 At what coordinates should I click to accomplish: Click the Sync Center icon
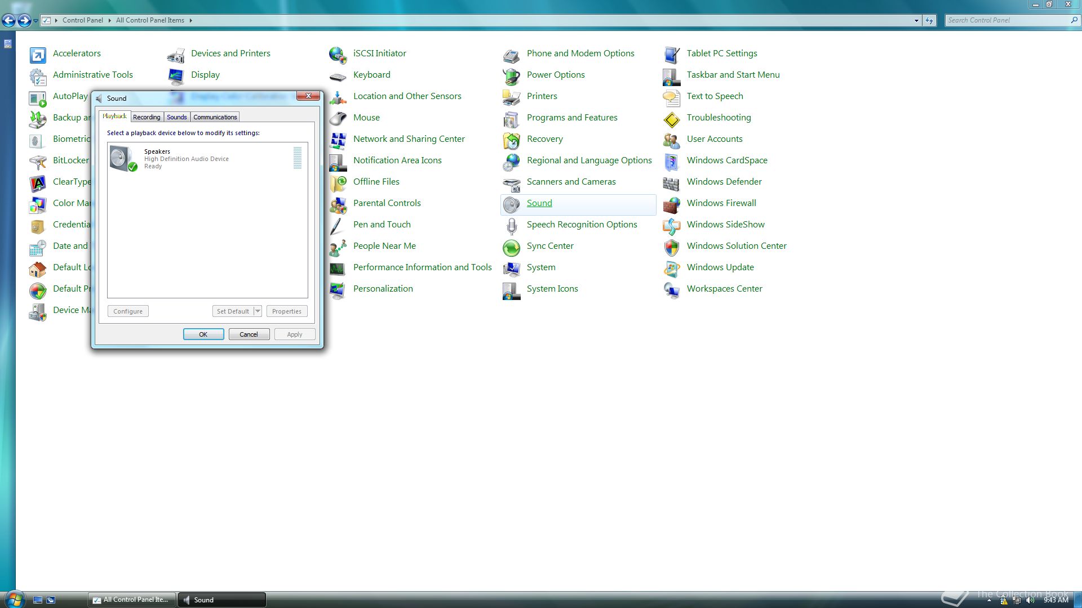tap(512, 247)
